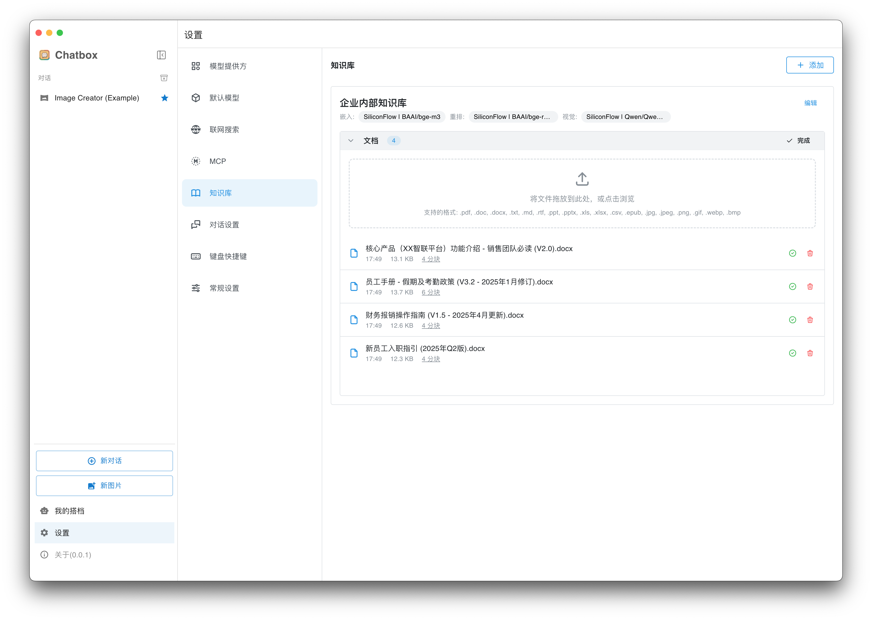The image size is (872, 620).
Task: Switch to the MCP settings tab
Action: click(x=217, y=161)
